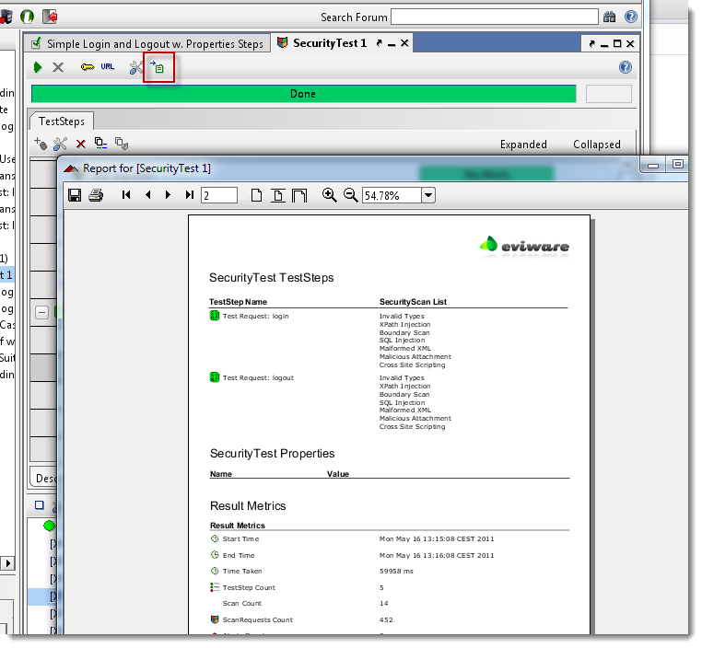
Task: Click binoculars search forum icon
Action: pos(609,17)
